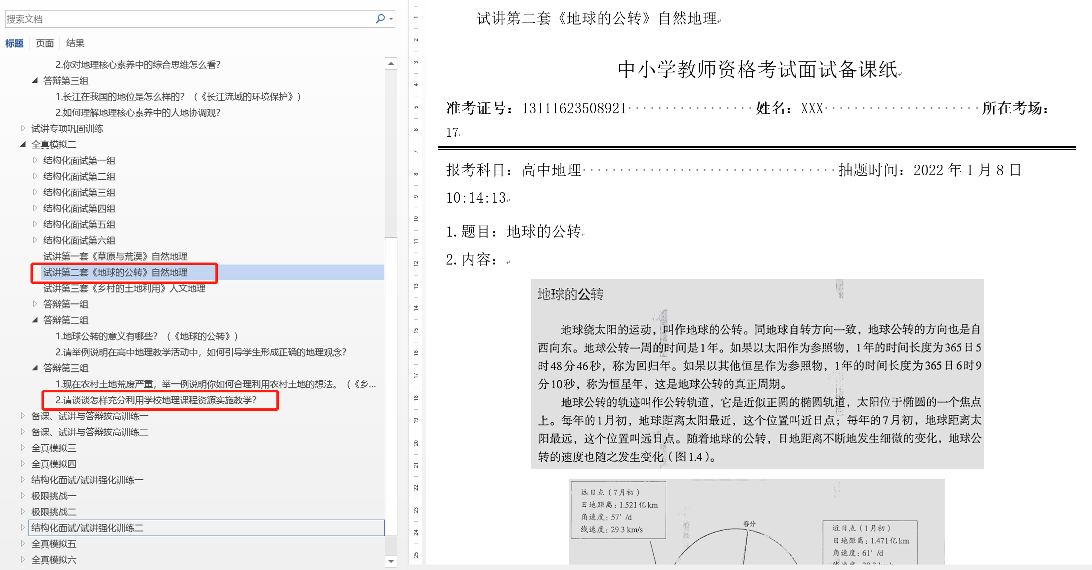The width and height of the screenshot is (1092, 570).
Task: Click the 地球的公转 textbook image
Action: point(757,373)
